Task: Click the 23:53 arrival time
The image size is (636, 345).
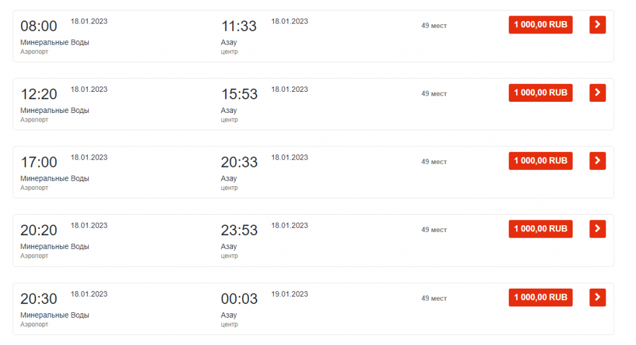Action: point(239,230)
